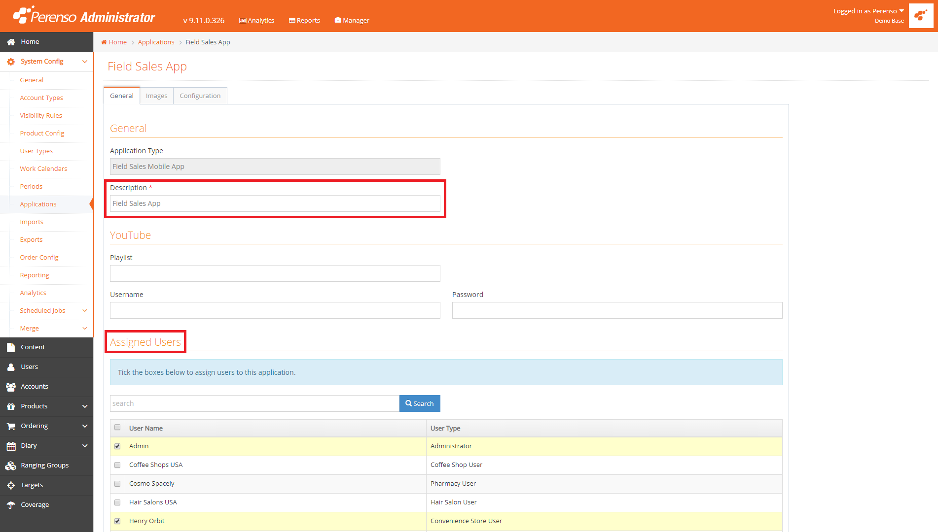This screenshot has height=532, width=938.
Task: Click the Targets crosshair icon in sidebar
Action: click(11, 485)
